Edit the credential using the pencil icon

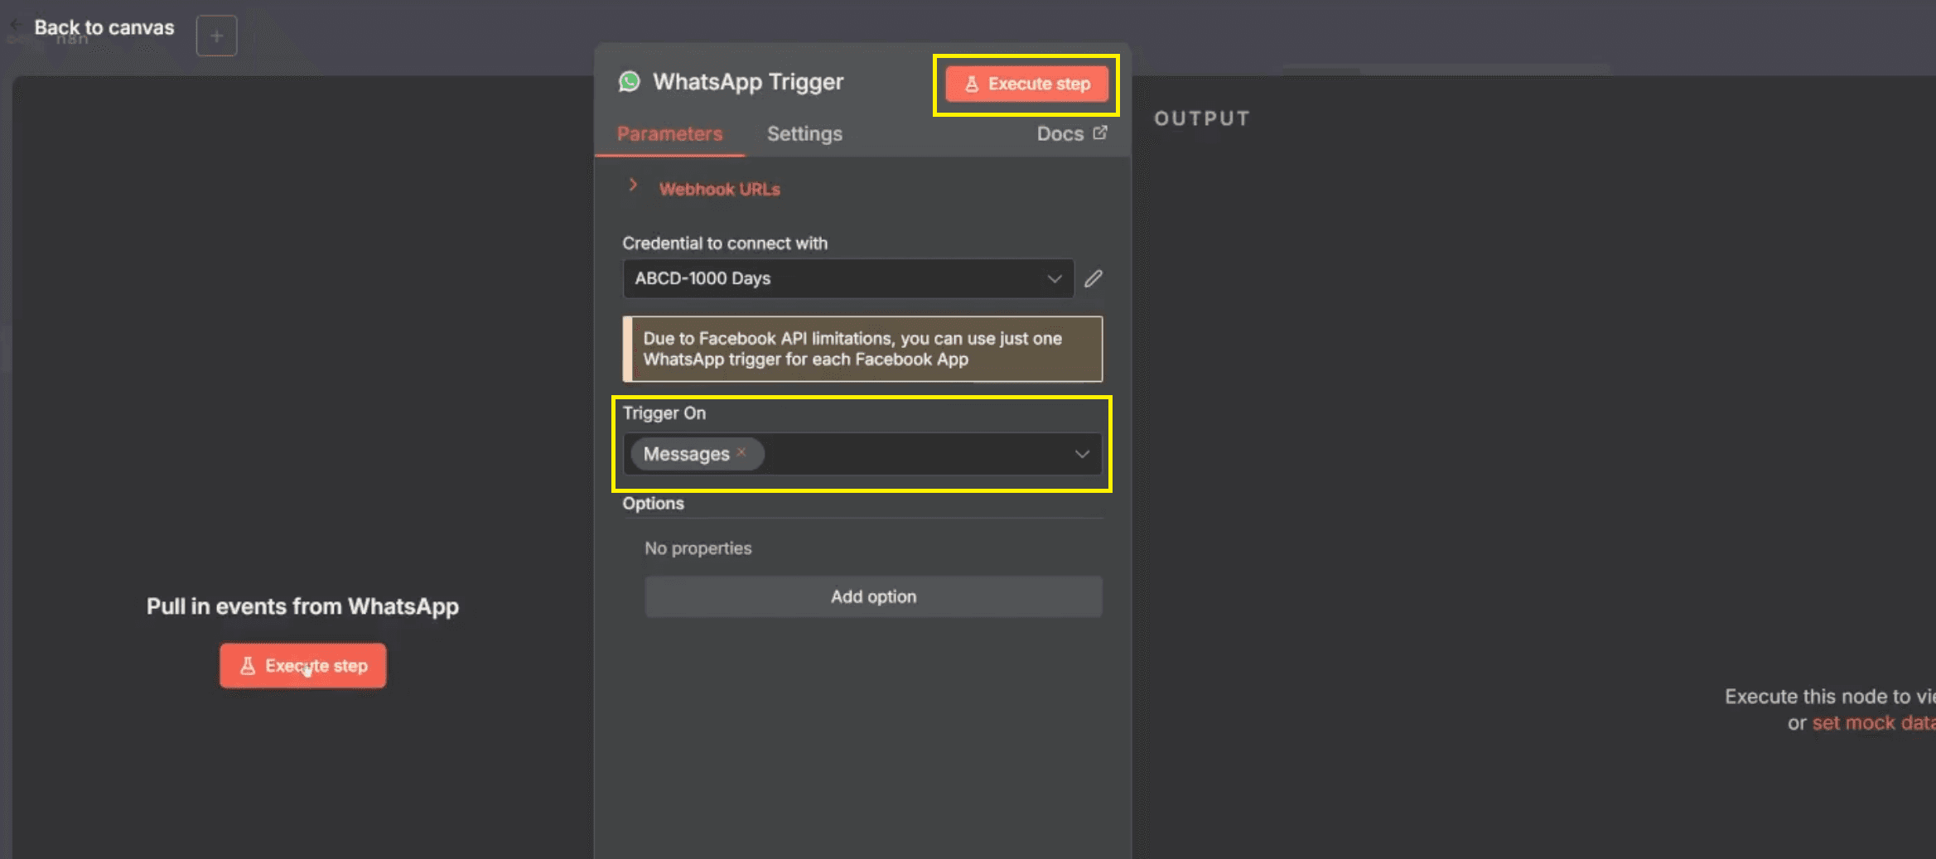tap(1093, 278)
